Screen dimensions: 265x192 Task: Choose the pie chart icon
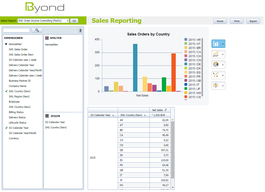coord(216,64)
